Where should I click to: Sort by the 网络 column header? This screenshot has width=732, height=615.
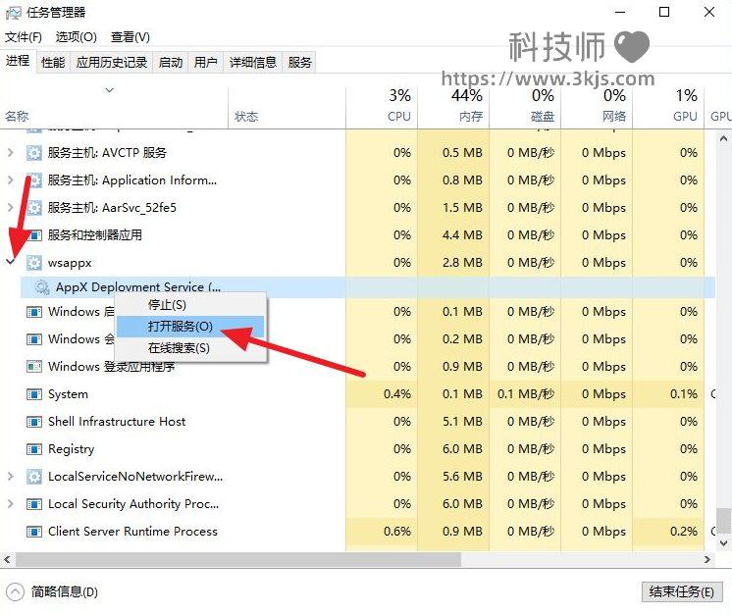(x=597, y=108)
